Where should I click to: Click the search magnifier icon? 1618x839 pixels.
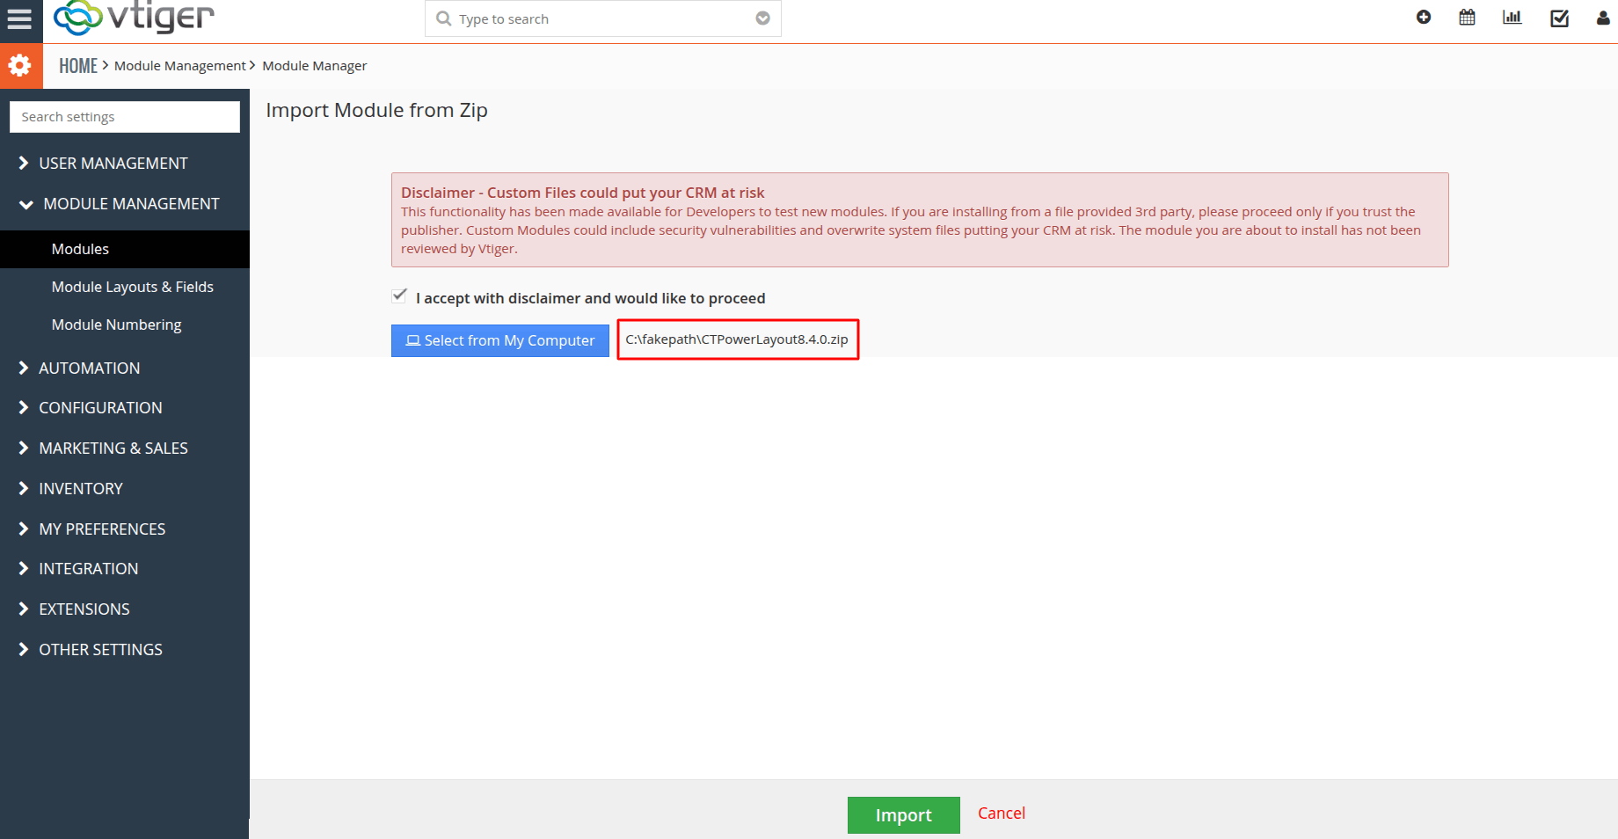[x=444, y=18]
